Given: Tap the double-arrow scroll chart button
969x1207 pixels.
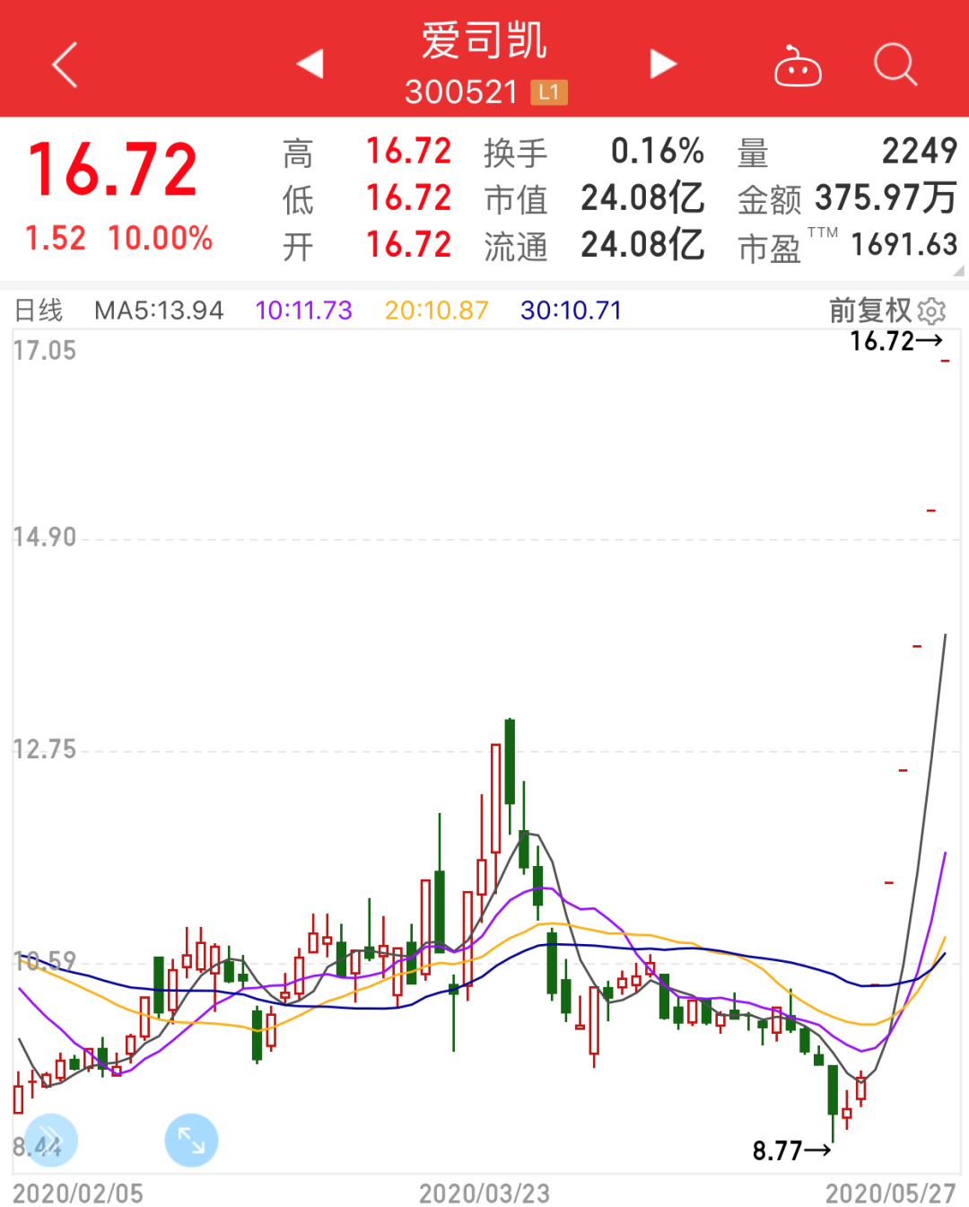Looking at the screenshot, I should click(x=51, y=1140).
